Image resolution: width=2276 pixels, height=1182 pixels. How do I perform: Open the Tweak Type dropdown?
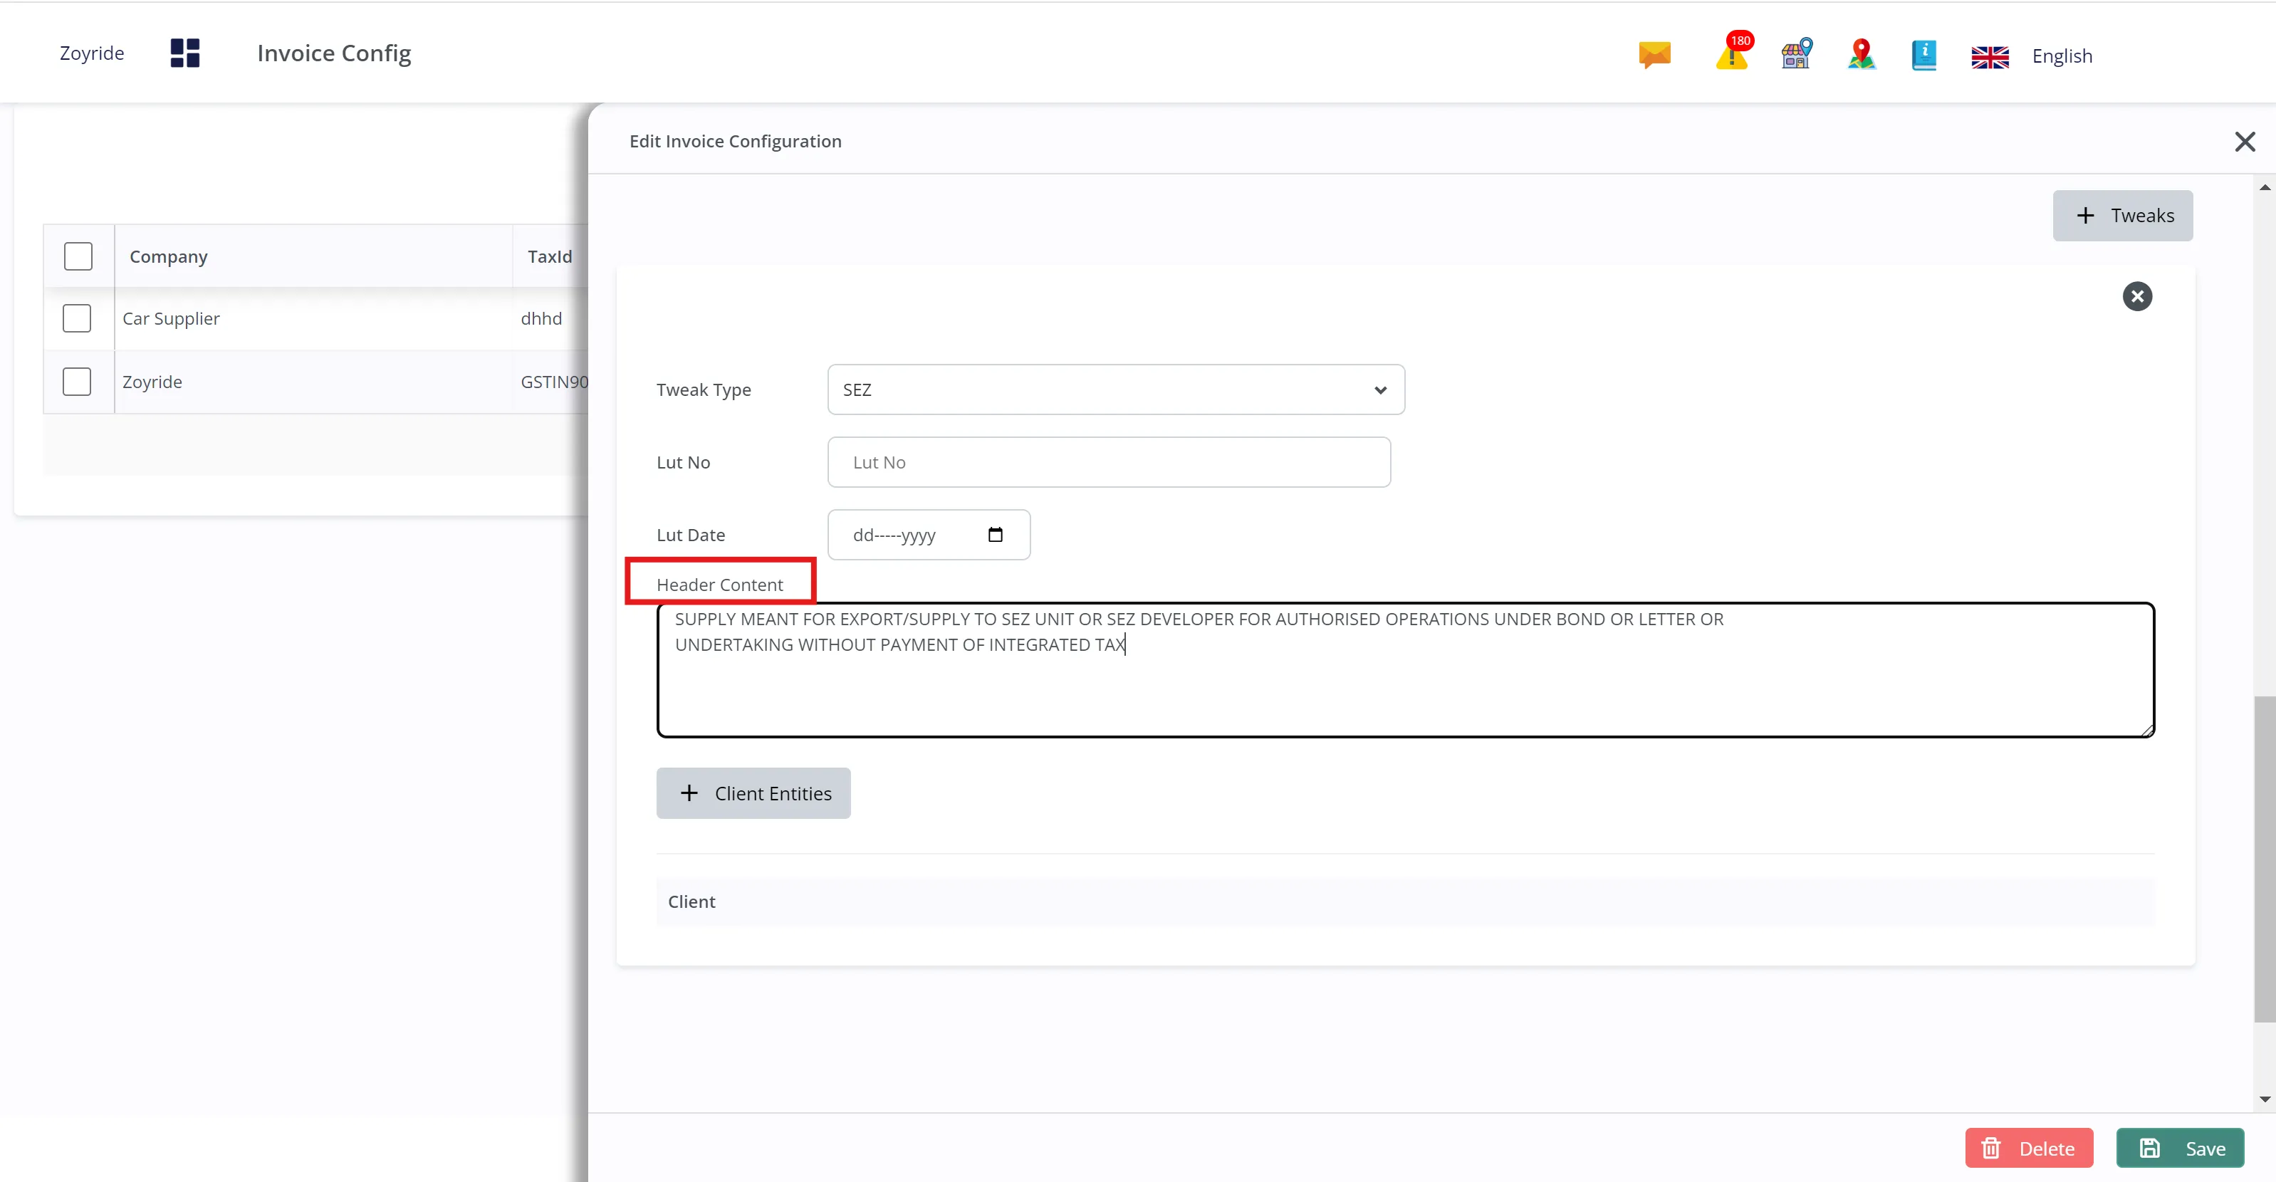pos(1115,389)
